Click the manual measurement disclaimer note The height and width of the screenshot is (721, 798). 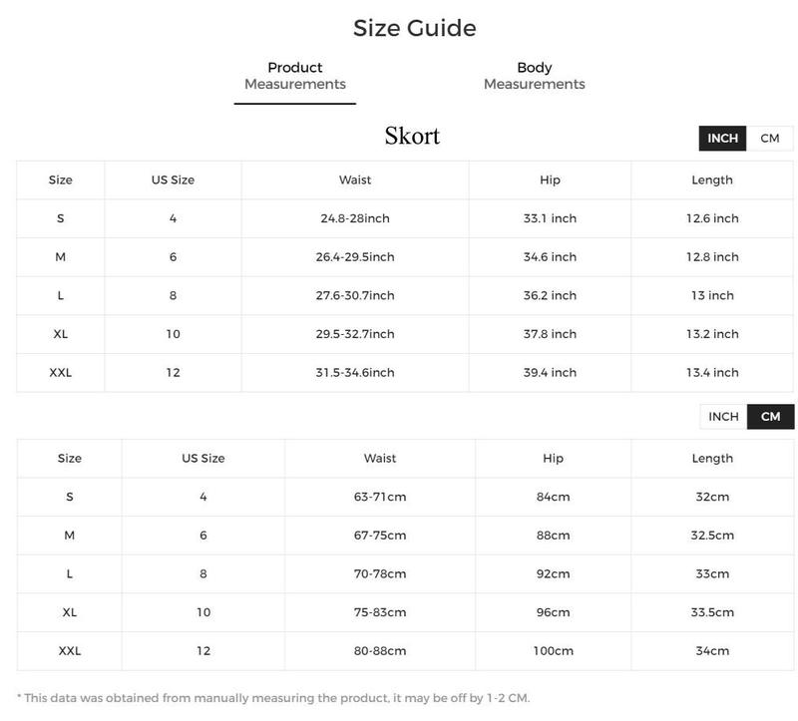pyautogui.click(x=273, y=698)
